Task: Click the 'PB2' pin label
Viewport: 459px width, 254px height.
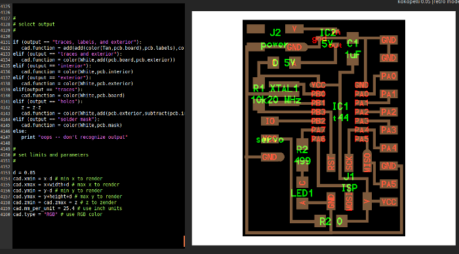Action: click(318, 121)
